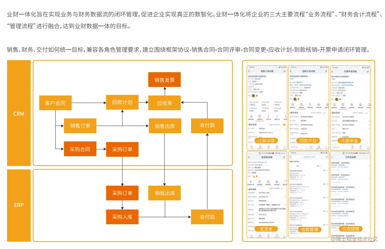The height and width of the screenshot is (249, 385).
Task: Tap the edit pencil icon on 回款计划详情 header
Action: 326,71
